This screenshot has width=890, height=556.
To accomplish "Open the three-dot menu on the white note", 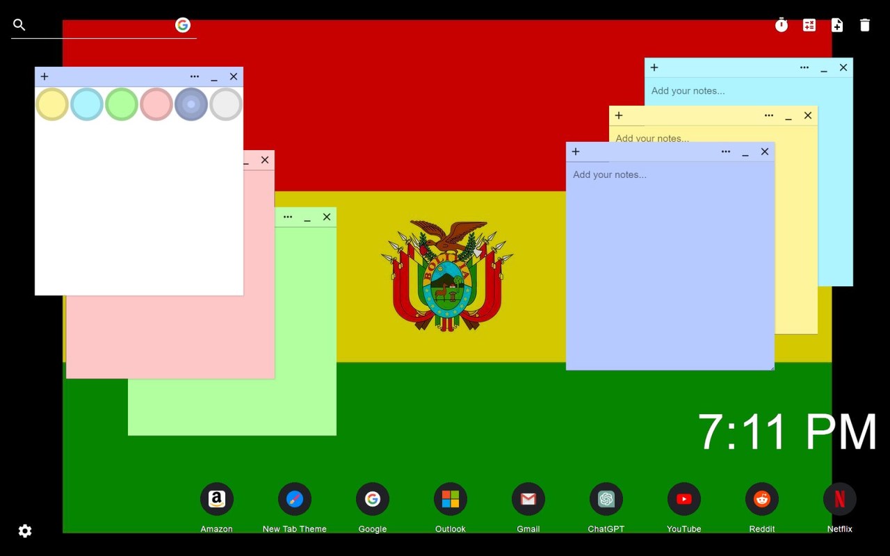I will [195, 76].
